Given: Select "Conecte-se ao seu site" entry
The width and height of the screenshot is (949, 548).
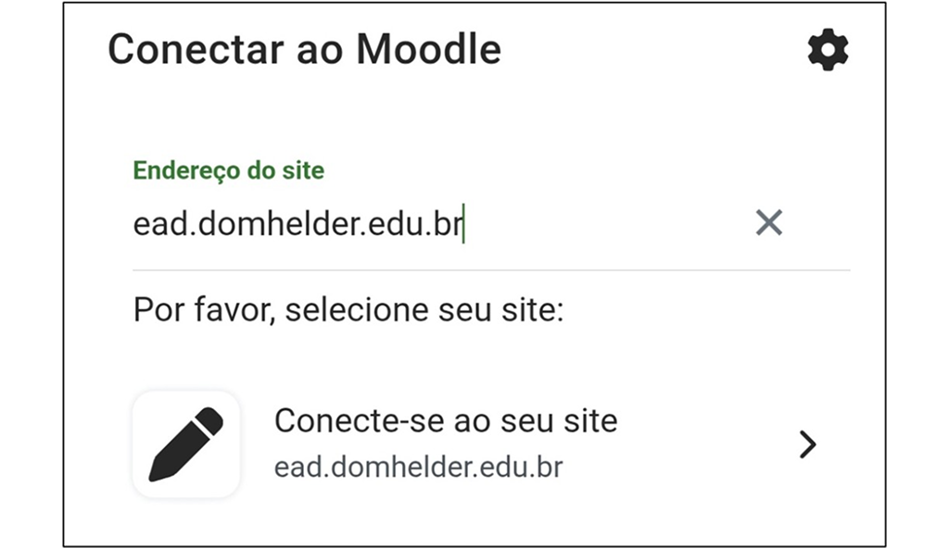Looking at the screenshot, I should coord(446,421).
